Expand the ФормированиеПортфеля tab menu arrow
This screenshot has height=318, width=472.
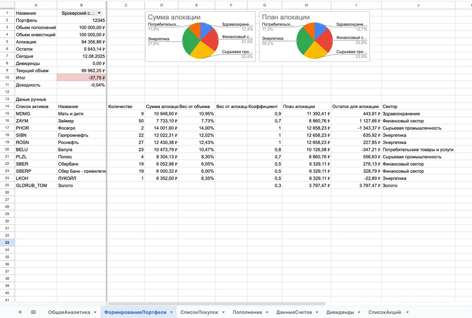(171, 312)
